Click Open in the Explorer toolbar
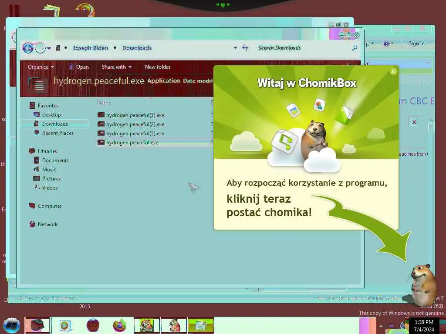 79,67
